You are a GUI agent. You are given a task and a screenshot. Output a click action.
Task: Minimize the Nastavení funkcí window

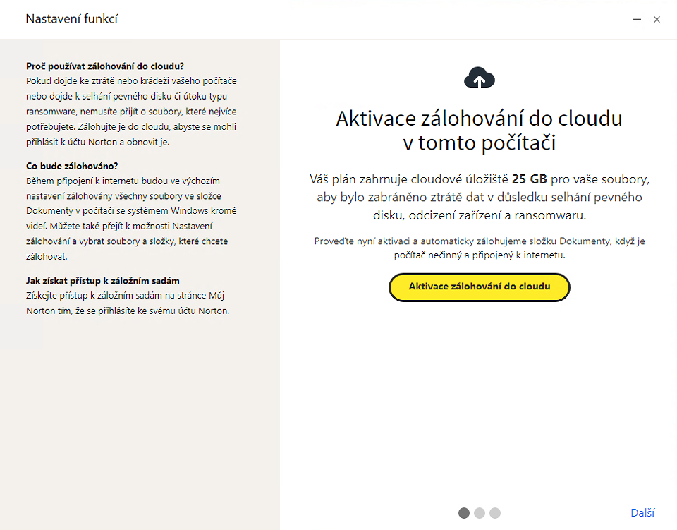(636, 20)
